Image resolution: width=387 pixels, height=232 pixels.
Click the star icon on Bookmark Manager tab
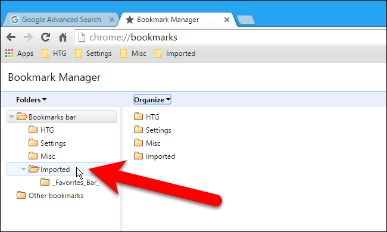130,20
